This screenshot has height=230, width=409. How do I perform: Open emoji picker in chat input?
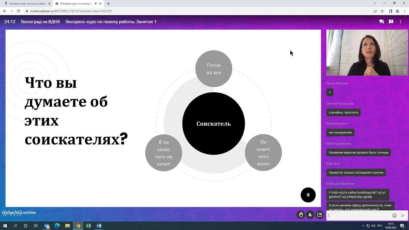click(394, 216)
